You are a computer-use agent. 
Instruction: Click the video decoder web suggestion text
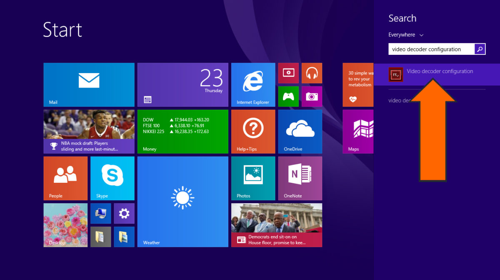[400, 101]
